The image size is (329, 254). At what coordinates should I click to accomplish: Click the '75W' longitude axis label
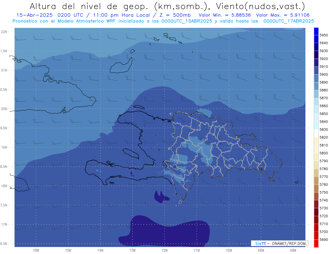coord(68,250)
